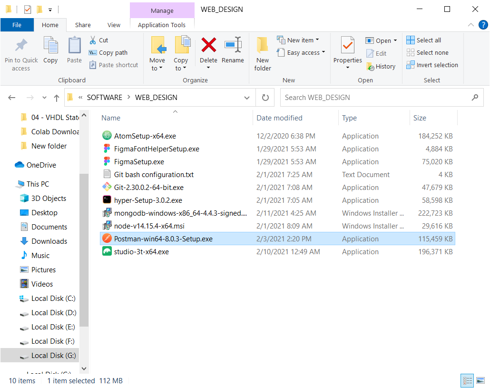
Task: Switch to the Share tab
Action: click(x=83, y=25)
